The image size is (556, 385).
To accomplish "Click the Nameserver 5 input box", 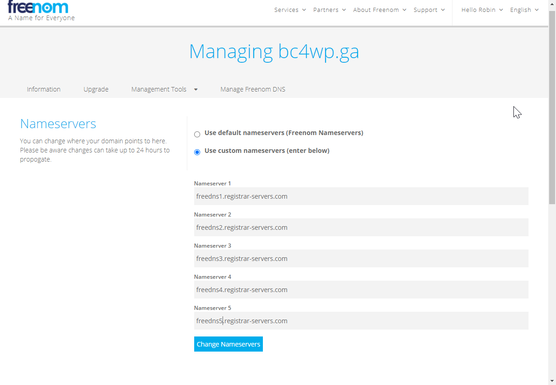I will point(361,321).
